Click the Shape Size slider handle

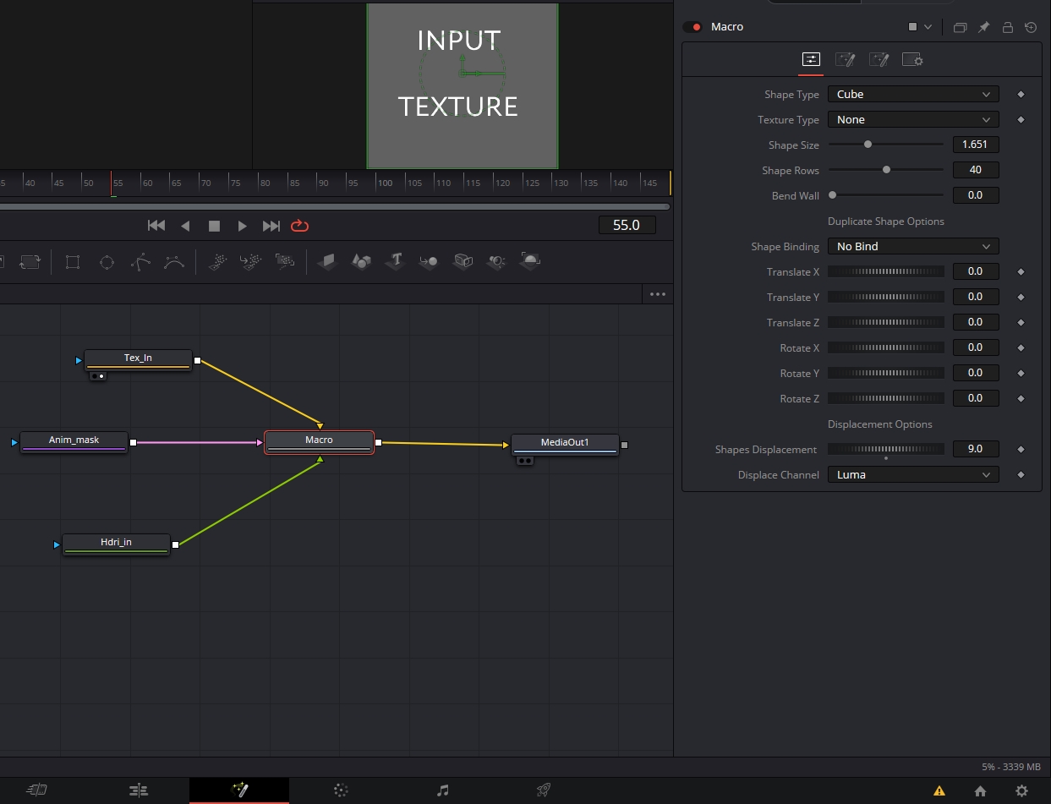(x=868, y=145)
